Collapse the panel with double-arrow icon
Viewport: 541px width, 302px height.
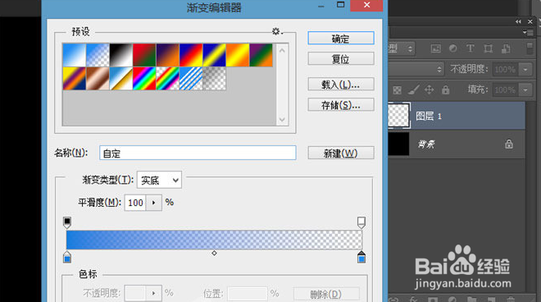tap(518, 21)
